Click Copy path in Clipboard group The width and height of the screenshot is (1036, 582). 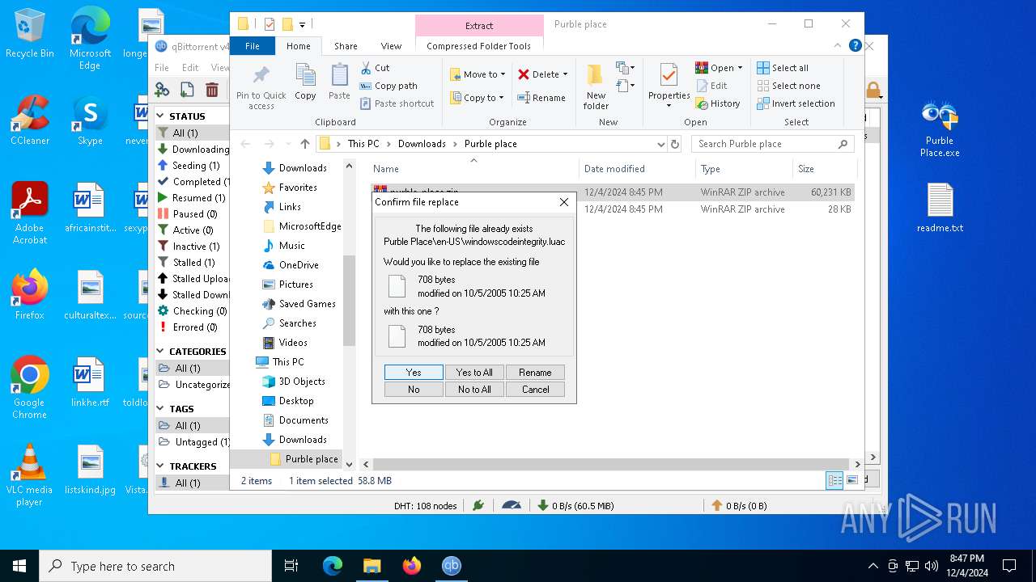pyautogui.click(x=388, y=86)
